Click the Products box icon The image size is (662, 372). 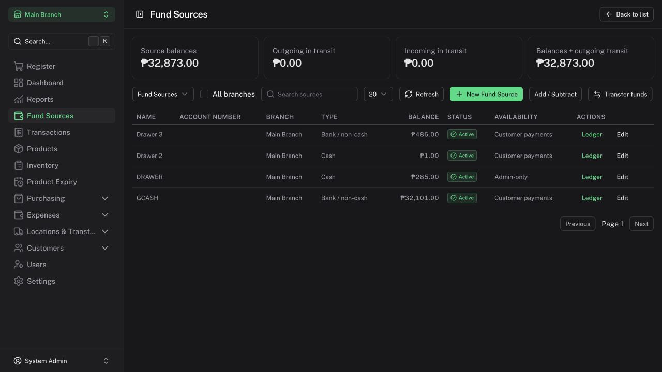pyautogui.click(x=19, y=149)
